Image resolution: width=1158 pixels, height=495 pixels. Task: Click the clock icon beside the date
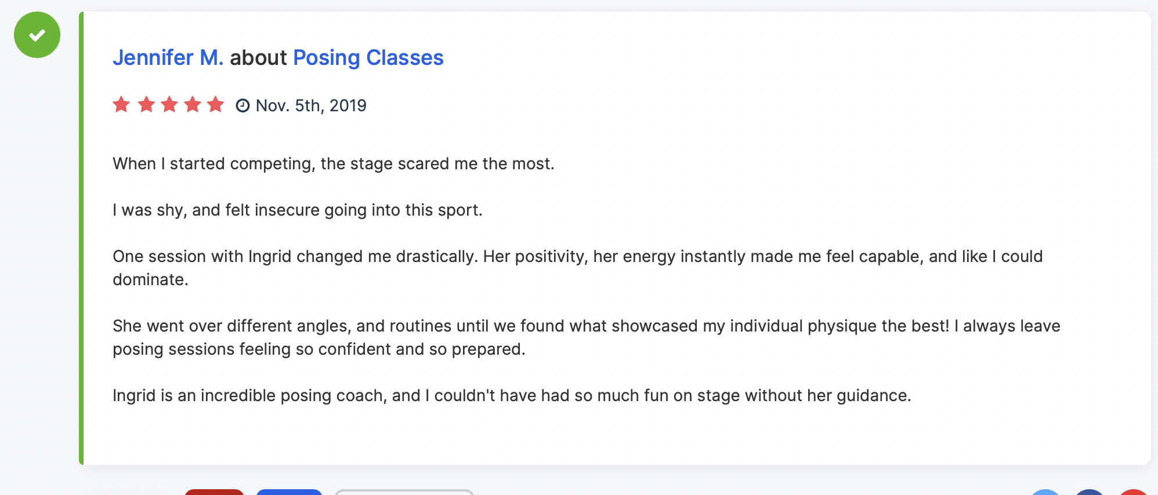243,105
